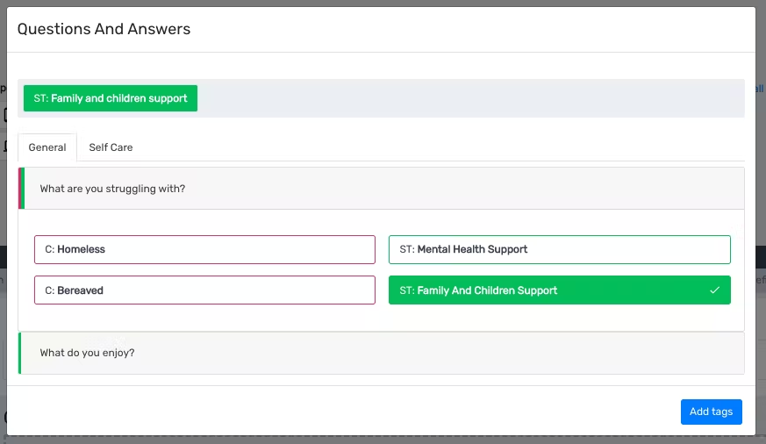Collapse the "What are you struggling with?" section
This screenshot has width=766, height=444.
click(x=383, y=189)
